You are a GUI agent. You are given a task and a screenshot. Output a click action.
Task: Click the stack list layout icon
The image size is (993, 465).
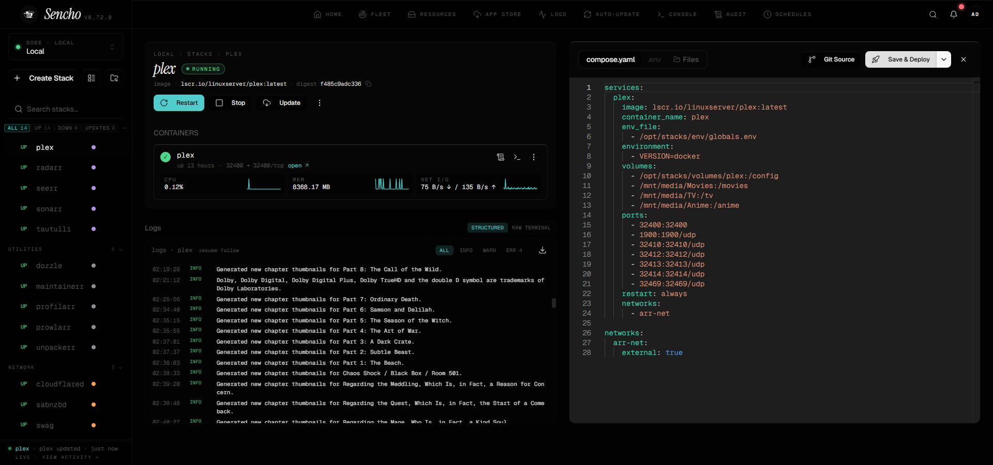pos(92,78)
